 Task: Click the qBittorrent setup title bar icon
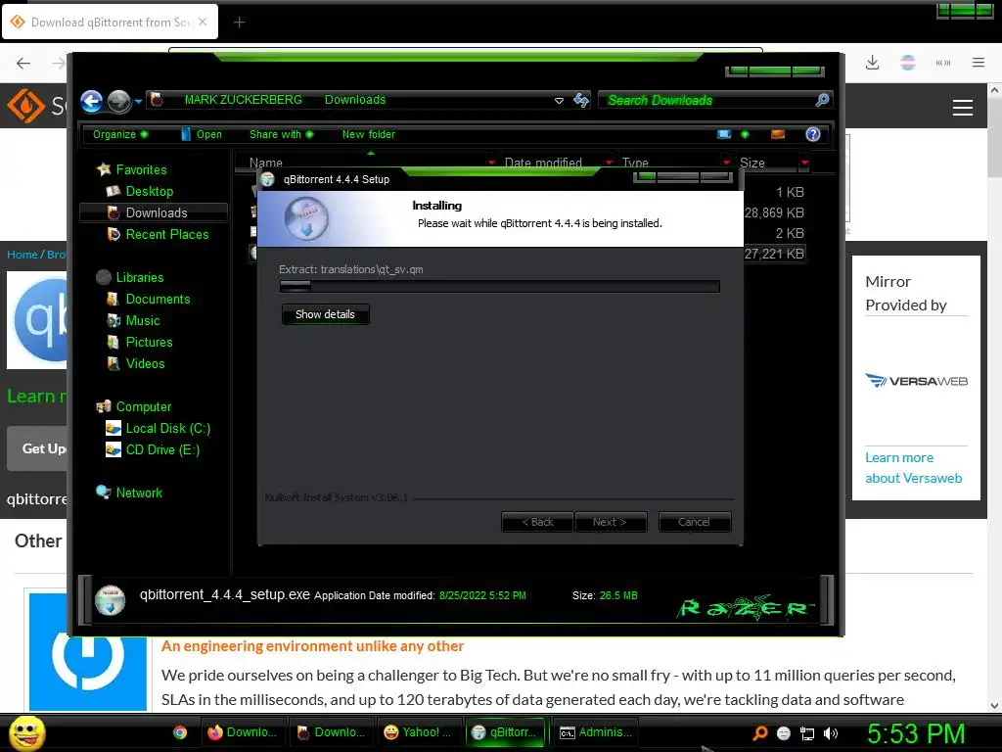tap(268, 180)
